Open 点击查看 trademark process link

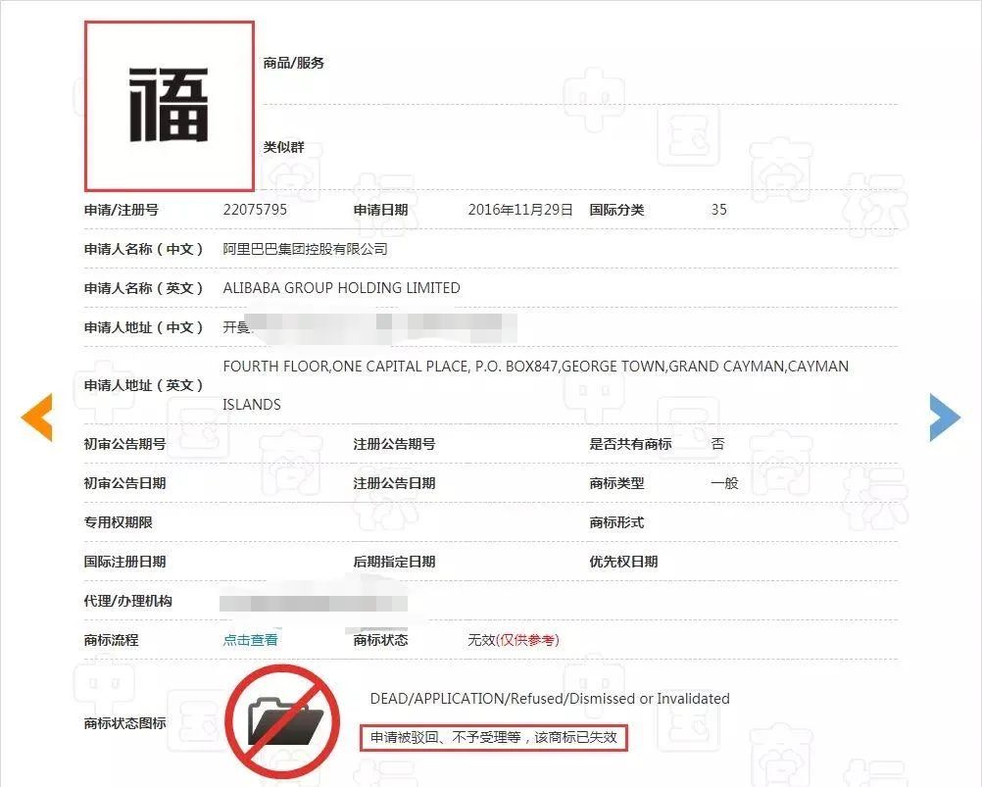(x=251, y=640)
